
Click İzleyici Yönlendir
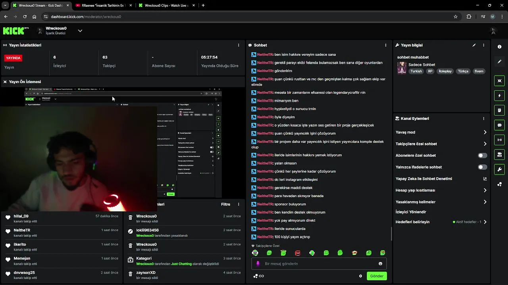(411, 212)
